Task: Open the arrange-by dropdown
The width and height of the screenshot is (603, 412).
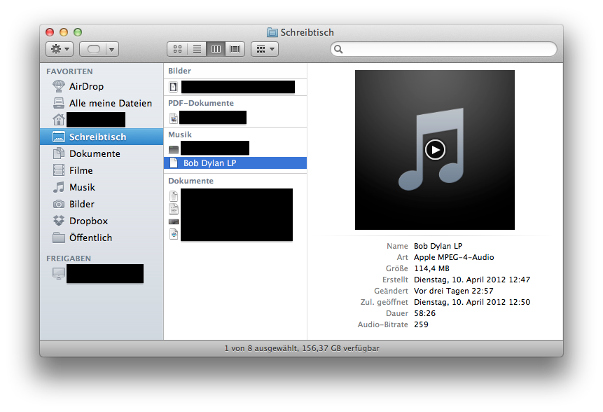Action: pyautogui.click(x=265, y=49)
